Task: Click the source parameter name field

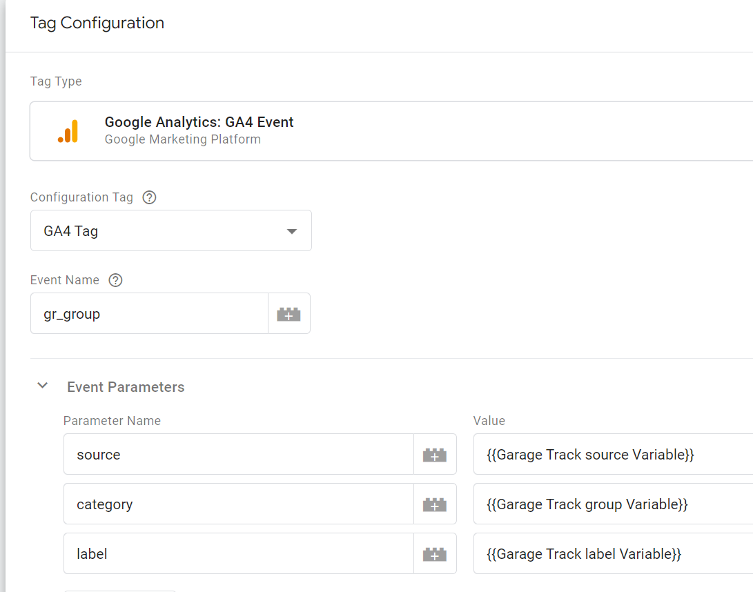Action: click(238, 455)
